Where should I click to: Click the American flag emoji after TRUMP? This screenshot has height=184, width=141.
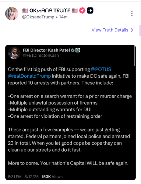75,11
